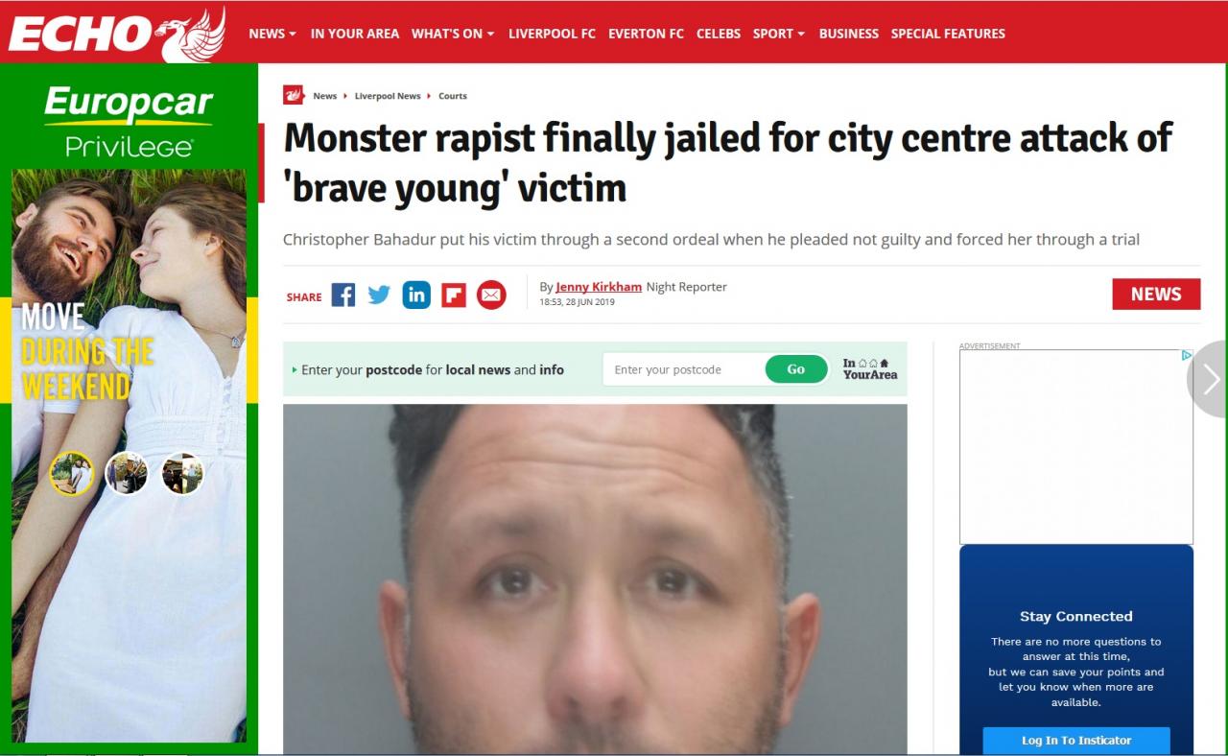The image size is (1228, 756).
Task: Share article on Flipboard
Action: coord(454,295)
